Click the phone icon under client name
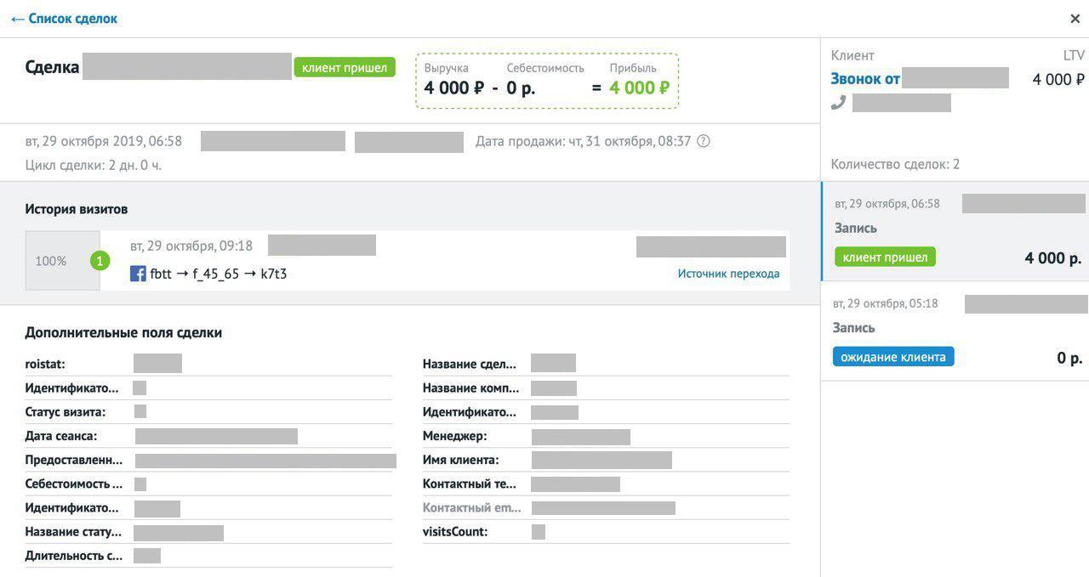This screenshot has height=577, width=1089. 839,103
